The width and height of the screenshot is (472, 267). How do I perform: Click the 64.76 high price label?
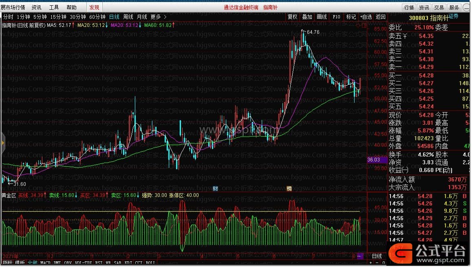point(313,32)
